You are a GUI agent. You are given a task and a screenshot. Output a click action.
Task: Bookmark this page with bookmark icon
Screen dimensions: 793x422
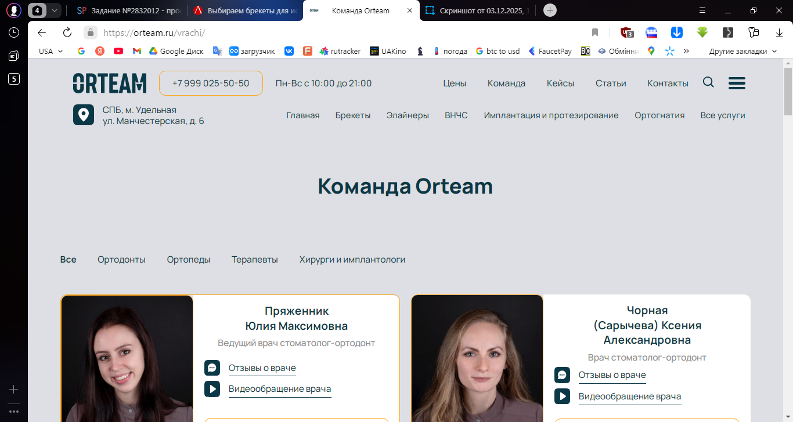595,32
